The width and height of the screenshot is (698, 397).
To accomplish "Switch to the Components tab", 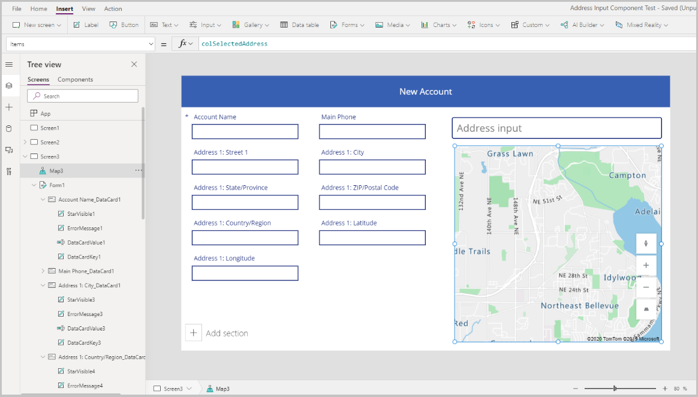I will [x=75, y=80].
